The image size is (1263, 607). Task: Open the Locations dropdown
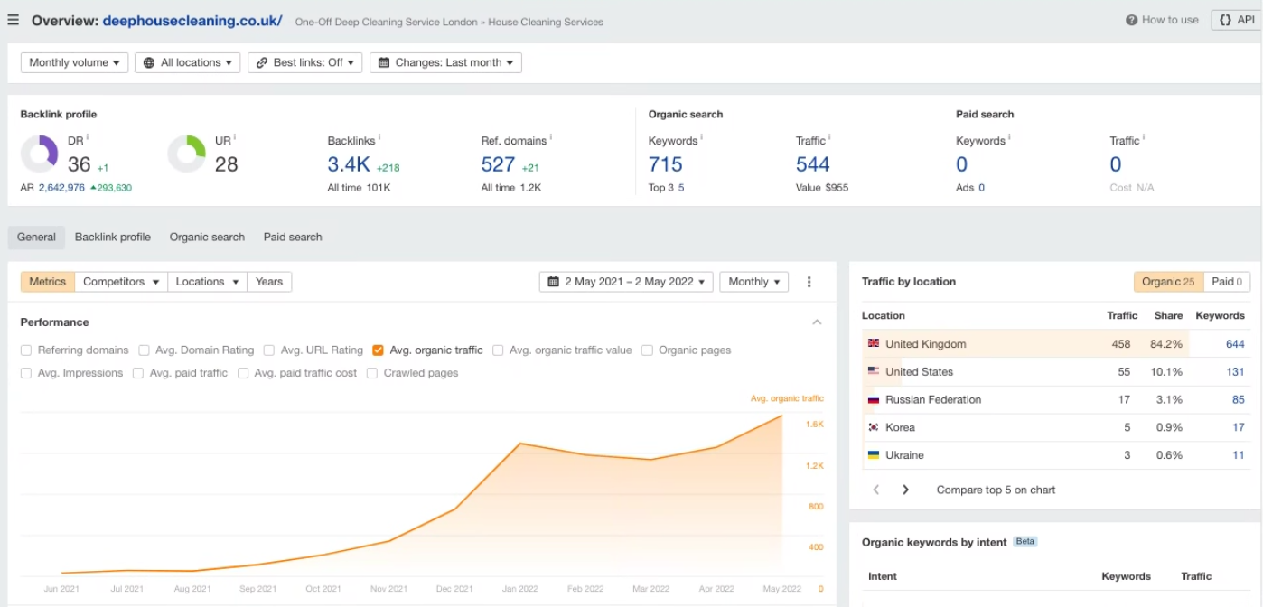(208, 282)
